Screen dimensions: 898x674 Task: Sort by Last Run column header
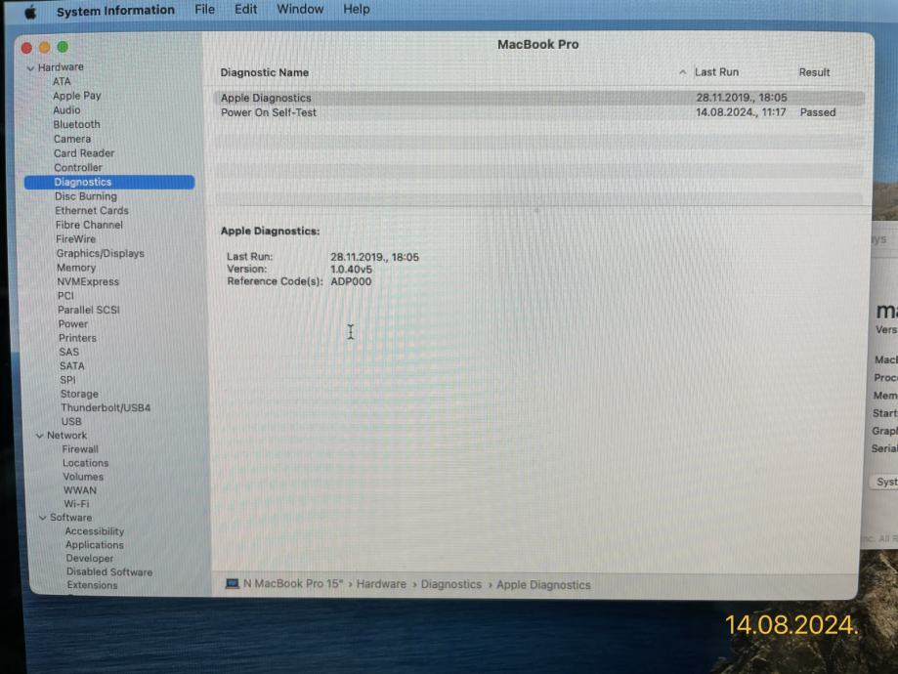pyautogui.click(x=716, y=72)
